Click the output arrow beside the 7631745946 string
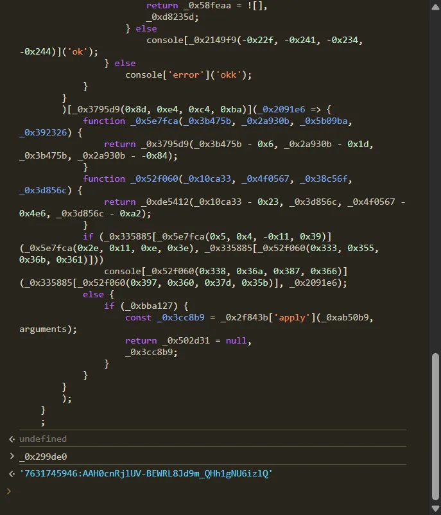 point(12,474)
